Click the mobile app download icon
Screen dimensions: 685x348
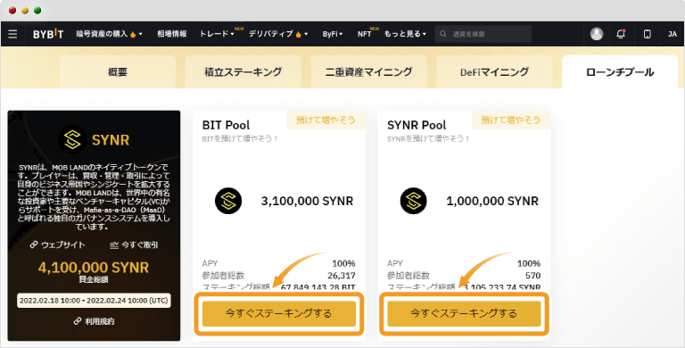coord(647,34)
